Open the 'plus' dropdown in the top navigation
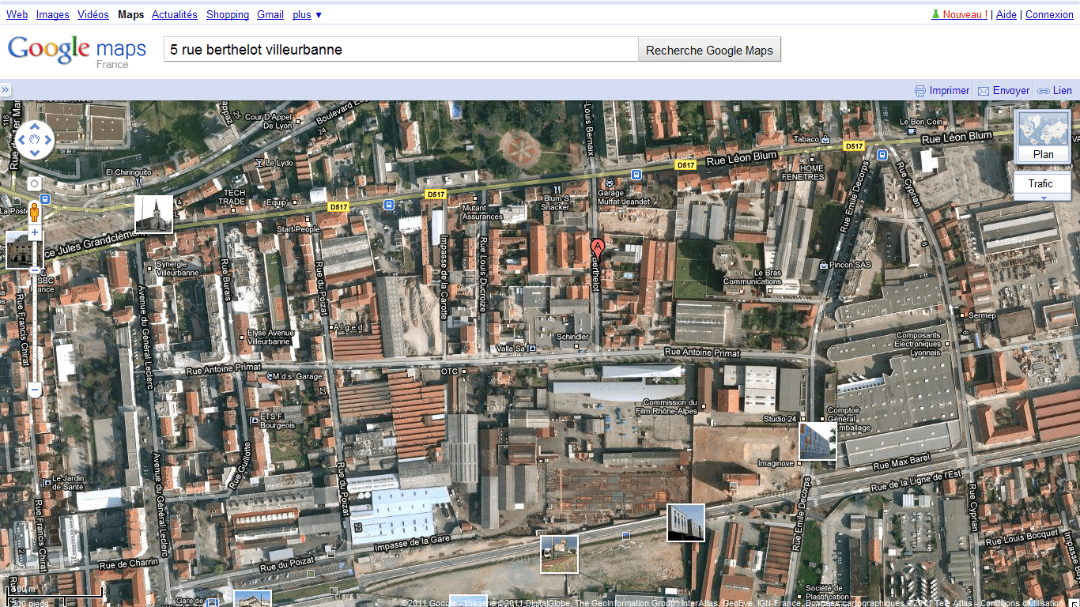 [307, 14]
